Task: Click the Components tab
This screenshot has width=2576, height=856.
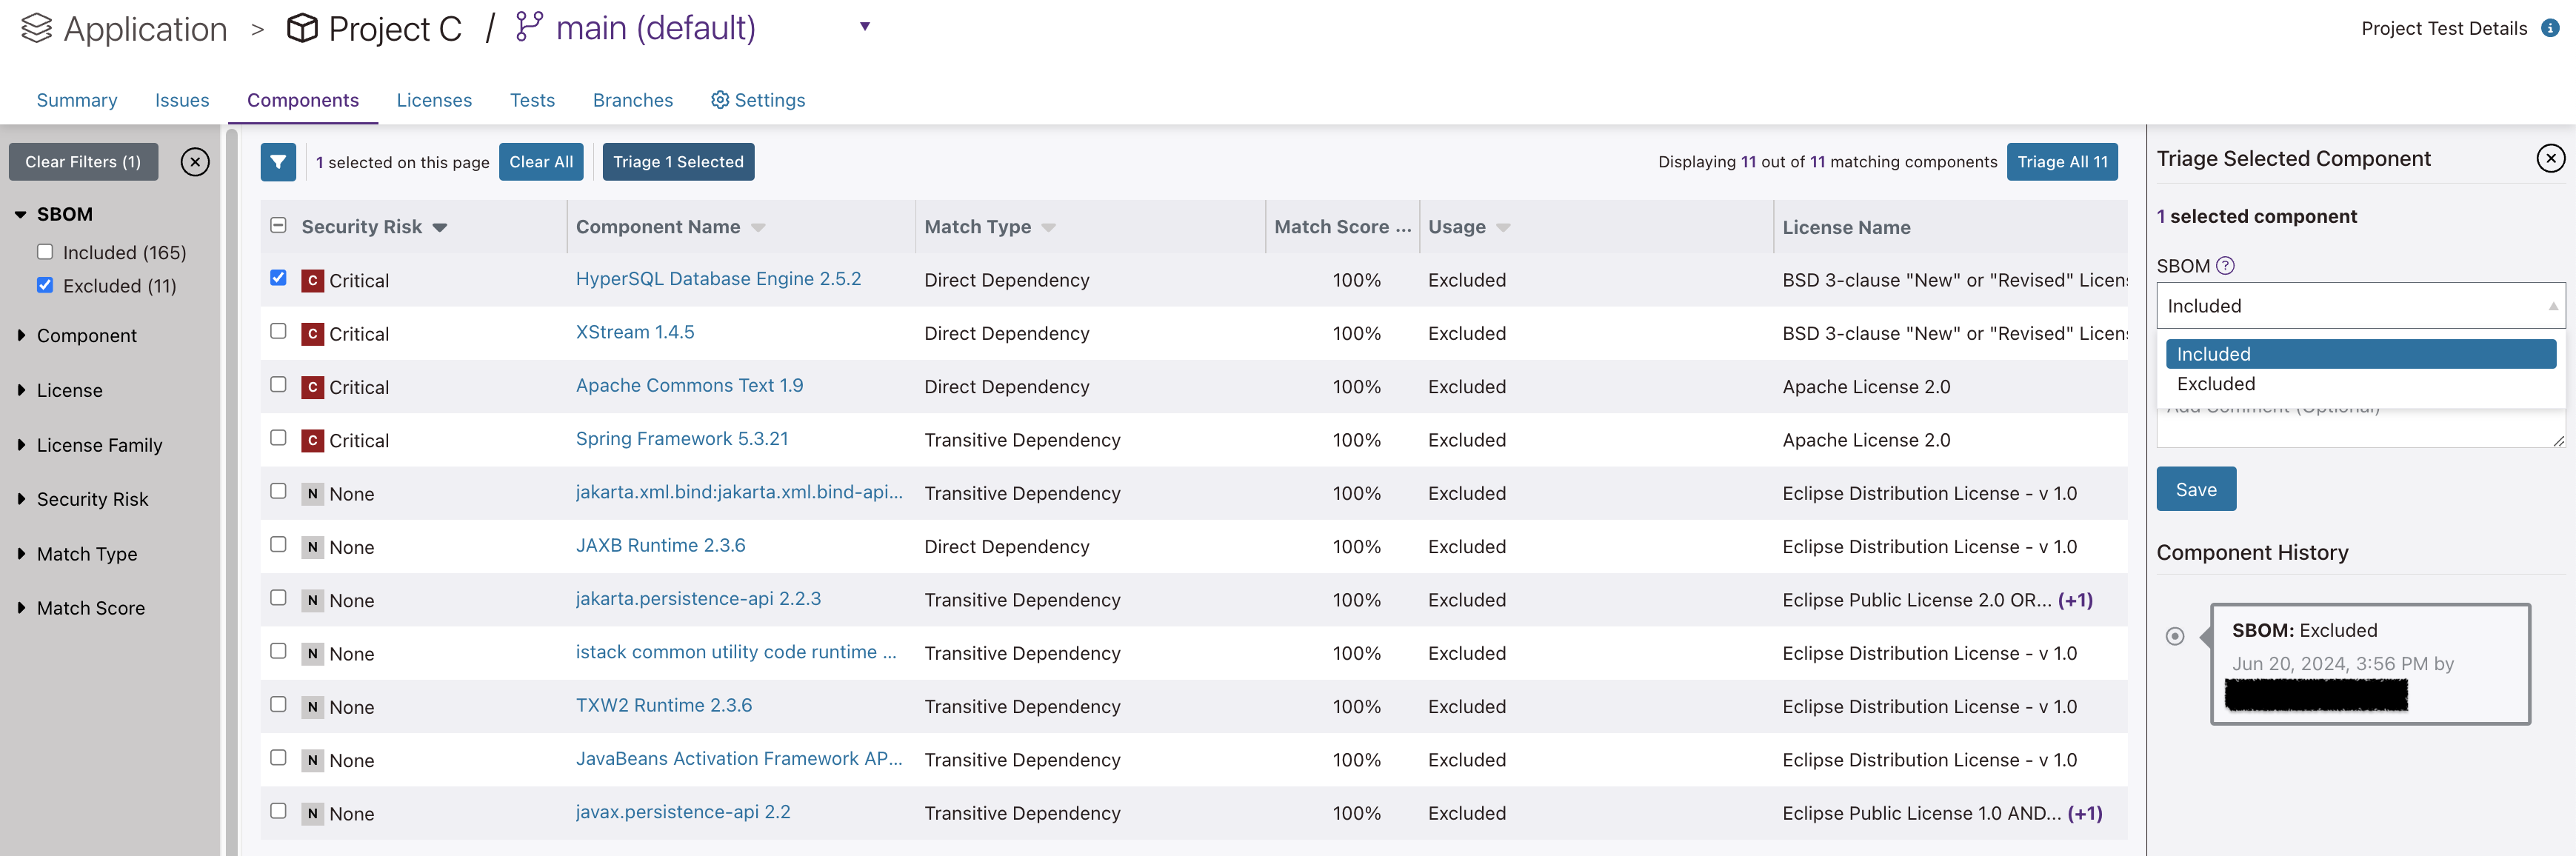Action: point(303,100)
